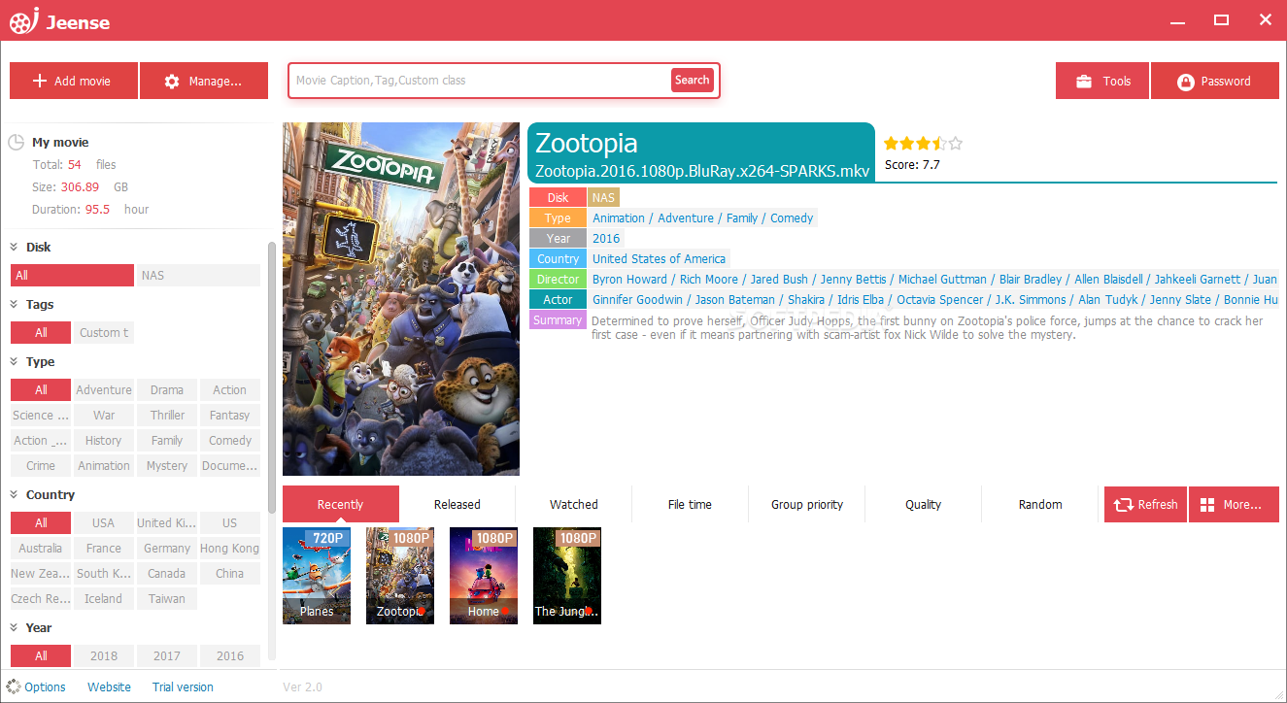The width and height of the screenshot is (1287, 703).
Task: Click the NAS disk value
Action: 603,198
